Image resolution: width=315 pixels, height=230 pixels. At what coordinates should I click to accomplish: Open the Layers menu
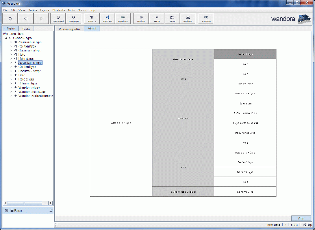pos(44,10)
